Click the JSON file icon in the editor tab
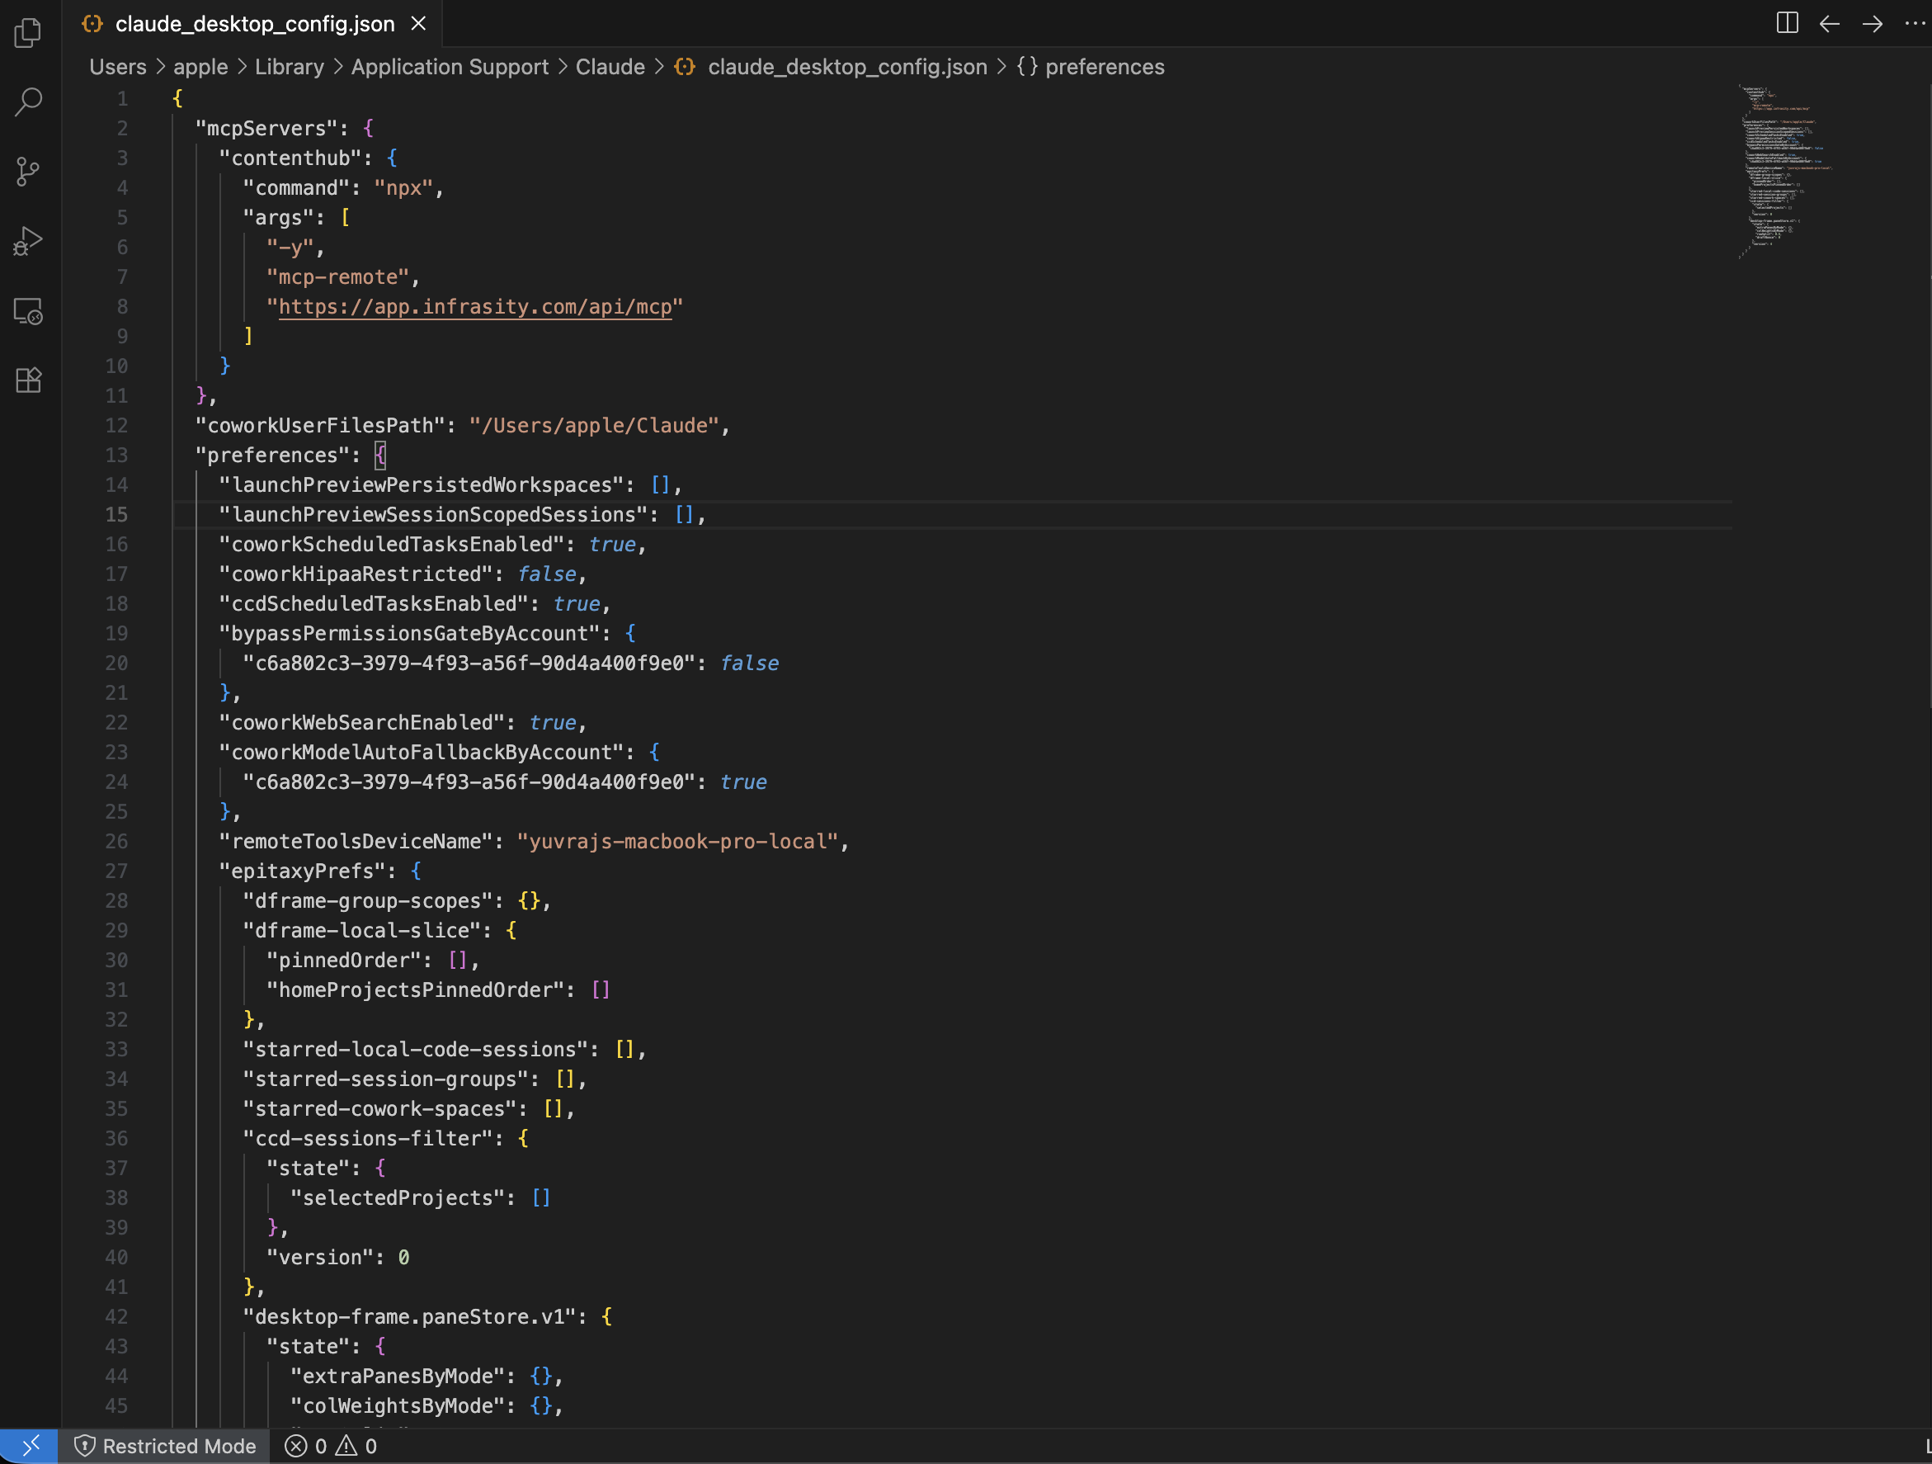This screenshot has width=1932, height=1464. (92, 24)
